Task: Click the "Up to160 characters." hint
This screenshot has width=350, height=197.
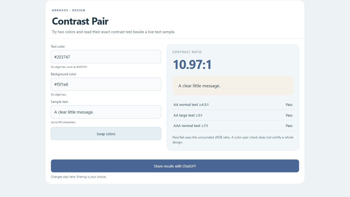Action: pyautogui.click(x=63, y=122)
